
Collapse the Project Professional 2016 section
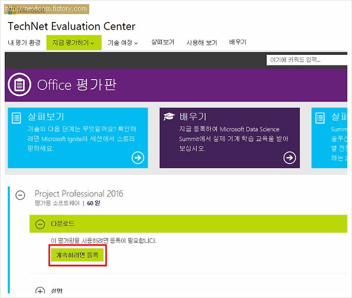click(x=20, y=195)
